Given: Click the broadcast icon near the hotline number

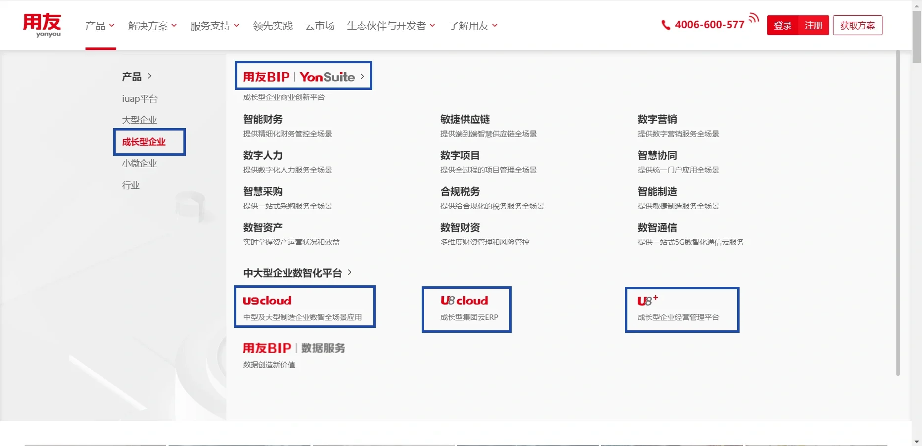Looking at the screenshot, I should (753, 17).
